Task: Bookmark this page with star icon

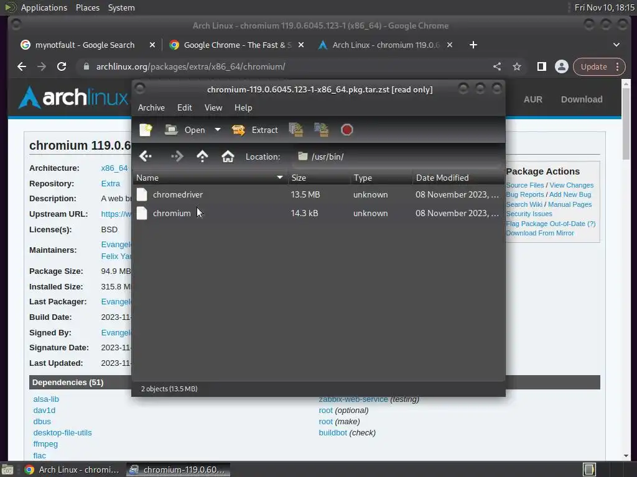Action: coord(517,66)
